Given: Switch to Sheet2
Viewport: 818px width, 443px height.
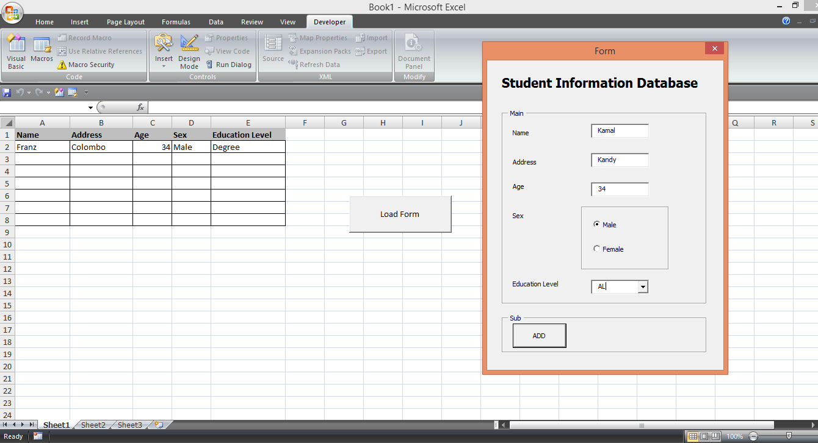Looking at the screenshot, I should tap(93, 425).
